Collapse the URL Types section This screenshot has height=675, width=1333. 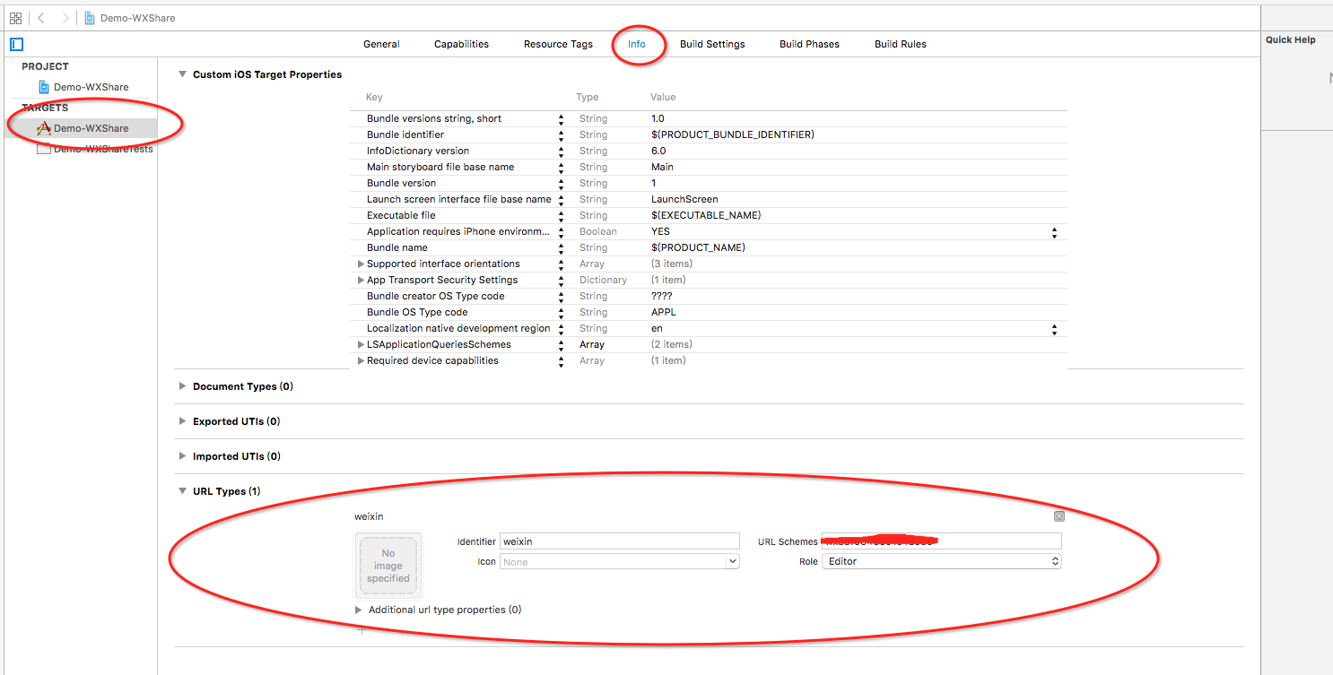(x=183, y=491)
